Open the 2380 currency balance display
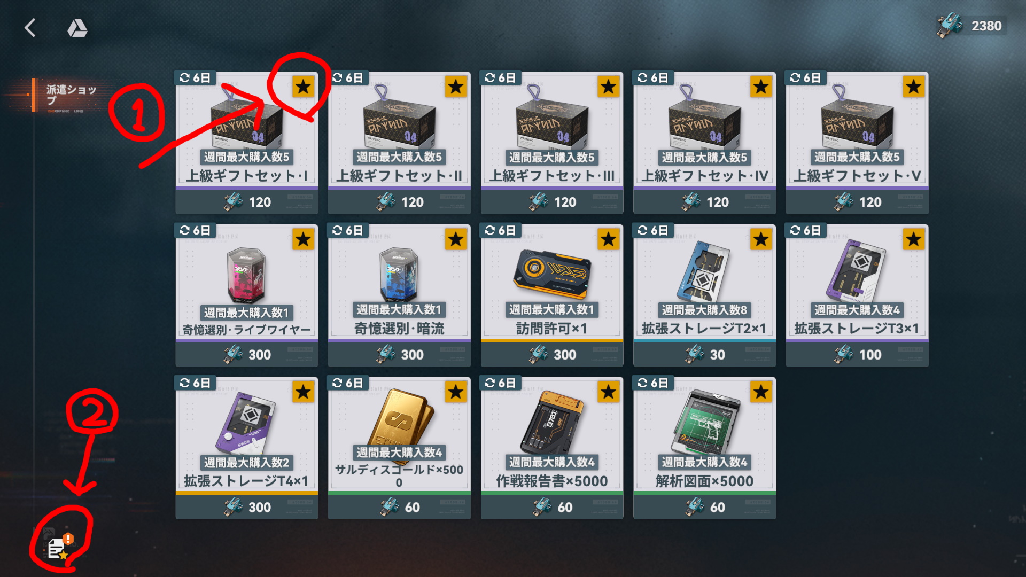The image size is (1026, 577). click(971, 26)
